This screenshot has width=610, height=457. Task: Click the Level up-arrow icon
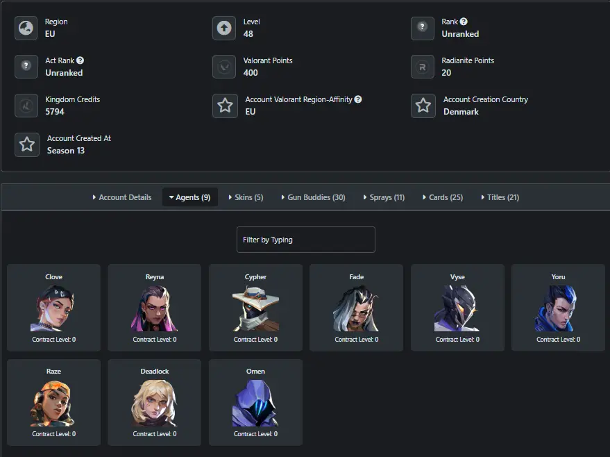tap(224, 28)
